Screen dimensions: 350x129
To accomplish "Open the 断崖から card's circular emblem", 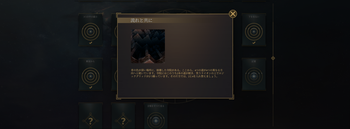I will coord(90,76).
